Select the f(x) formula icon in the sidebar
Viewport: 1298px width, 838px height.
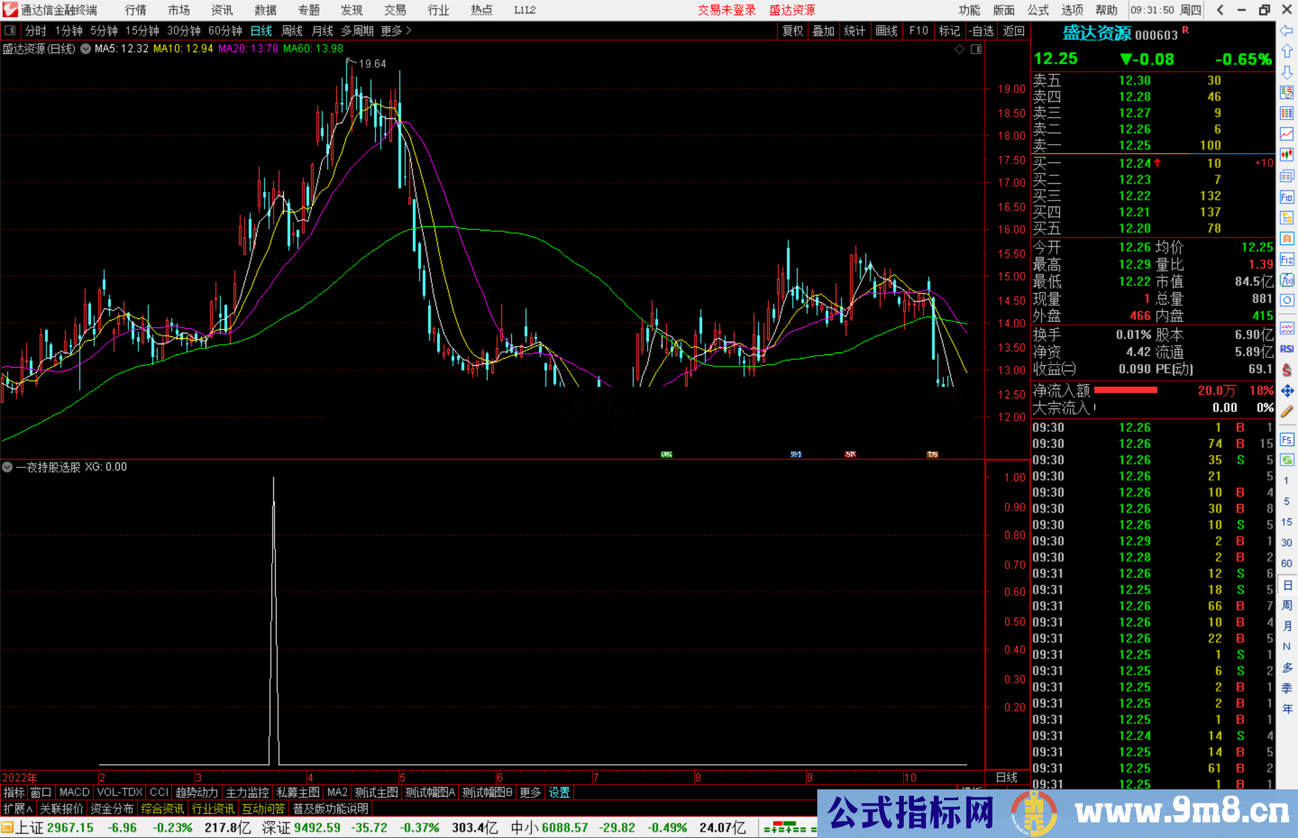pos(1287,281)
